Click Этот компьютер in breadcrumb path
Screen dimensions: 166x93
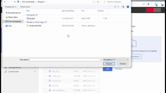pos(28,2)
